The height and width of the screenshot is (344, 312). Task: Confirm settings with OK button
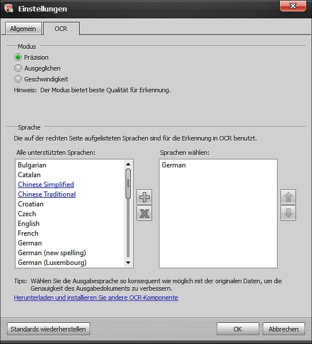(x=238, y=329)
